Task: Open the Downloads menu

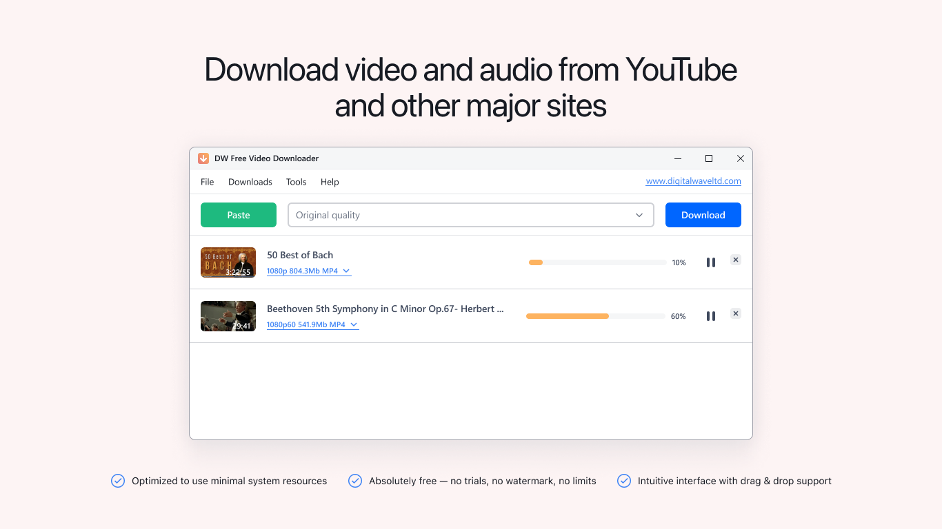Action: tap(250, 182)
